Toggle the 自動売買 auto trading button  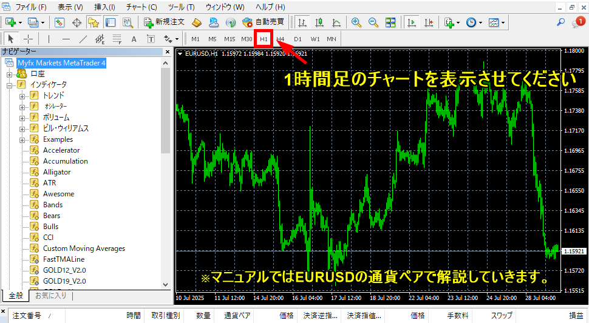pos(263,22)
